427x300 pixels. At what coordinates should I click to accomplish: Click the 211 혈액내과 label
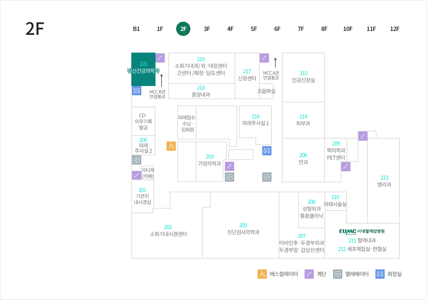(x=362, y=241)
